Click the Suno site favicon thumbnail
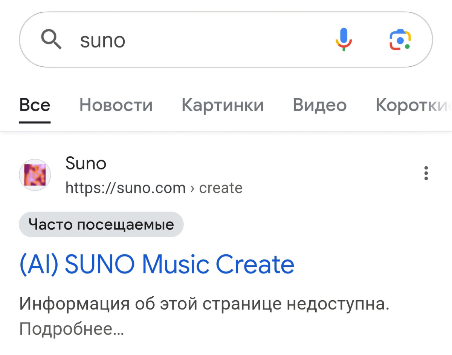Image resolution: width=452 pixels, height=355 pixels. [x=35, y=175]
